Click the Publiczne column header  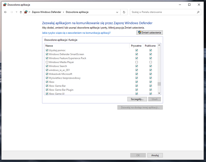pos(150,46)
